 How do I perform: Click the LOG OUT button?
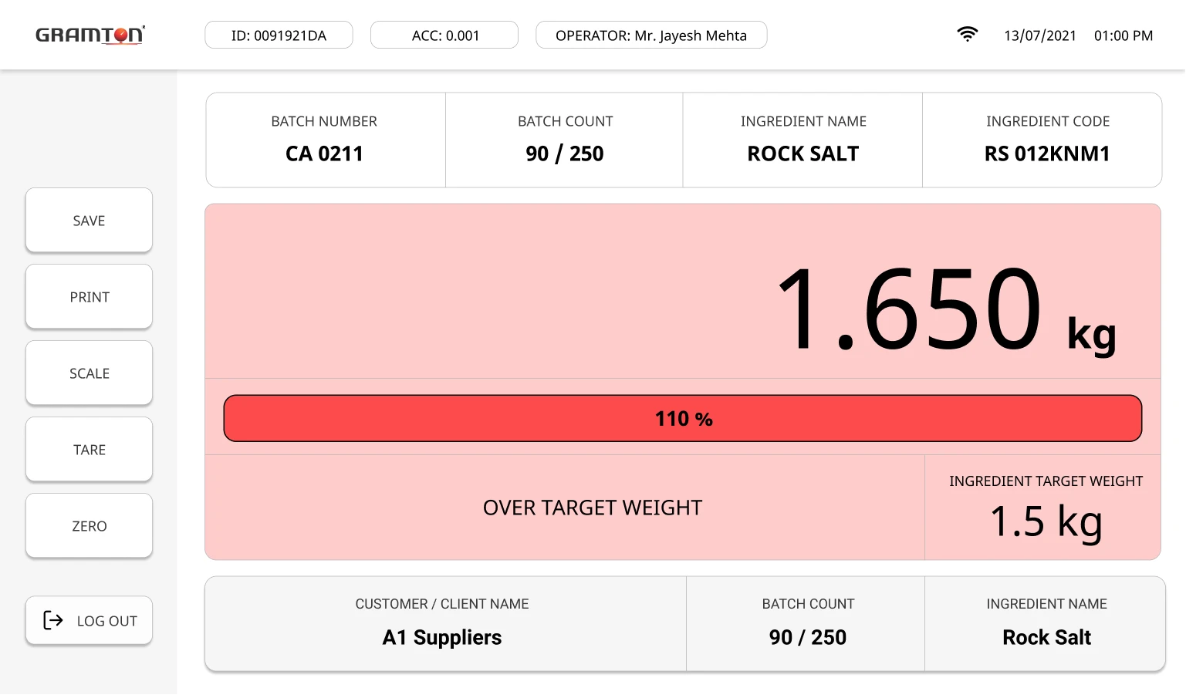(89, 620)
